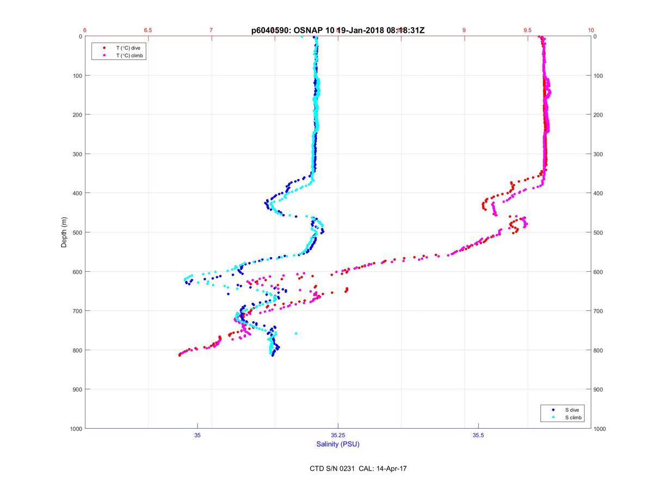Image resolution: width=653 pixels, height=482 pixels.
Task: Click the 'CTD S/N 0231 CAL: 14-Apr-17' footer text
Action: 357,468
